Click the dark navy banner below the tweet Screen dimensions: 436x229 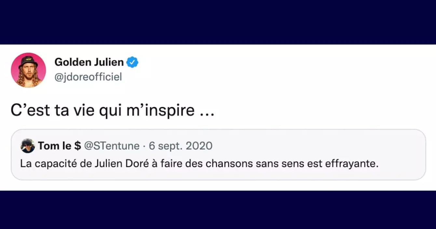218,210
